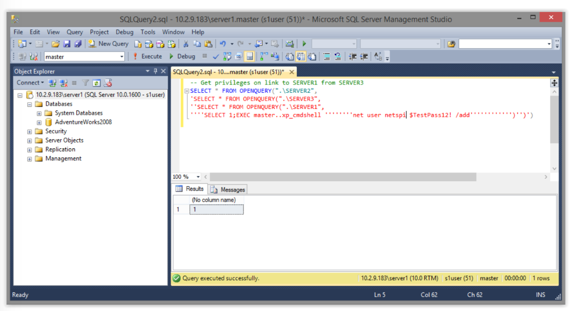The height and width of the screenshot is (311, 571).
Task: Decrease indent of selected lines
Action: click(353, 56)
